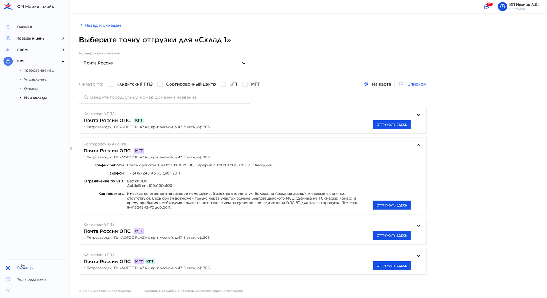Tick the МГТ filter checkbox
The height and width of the screenshot is (298, 547).
pyautogui.click(x=245, y=84)
